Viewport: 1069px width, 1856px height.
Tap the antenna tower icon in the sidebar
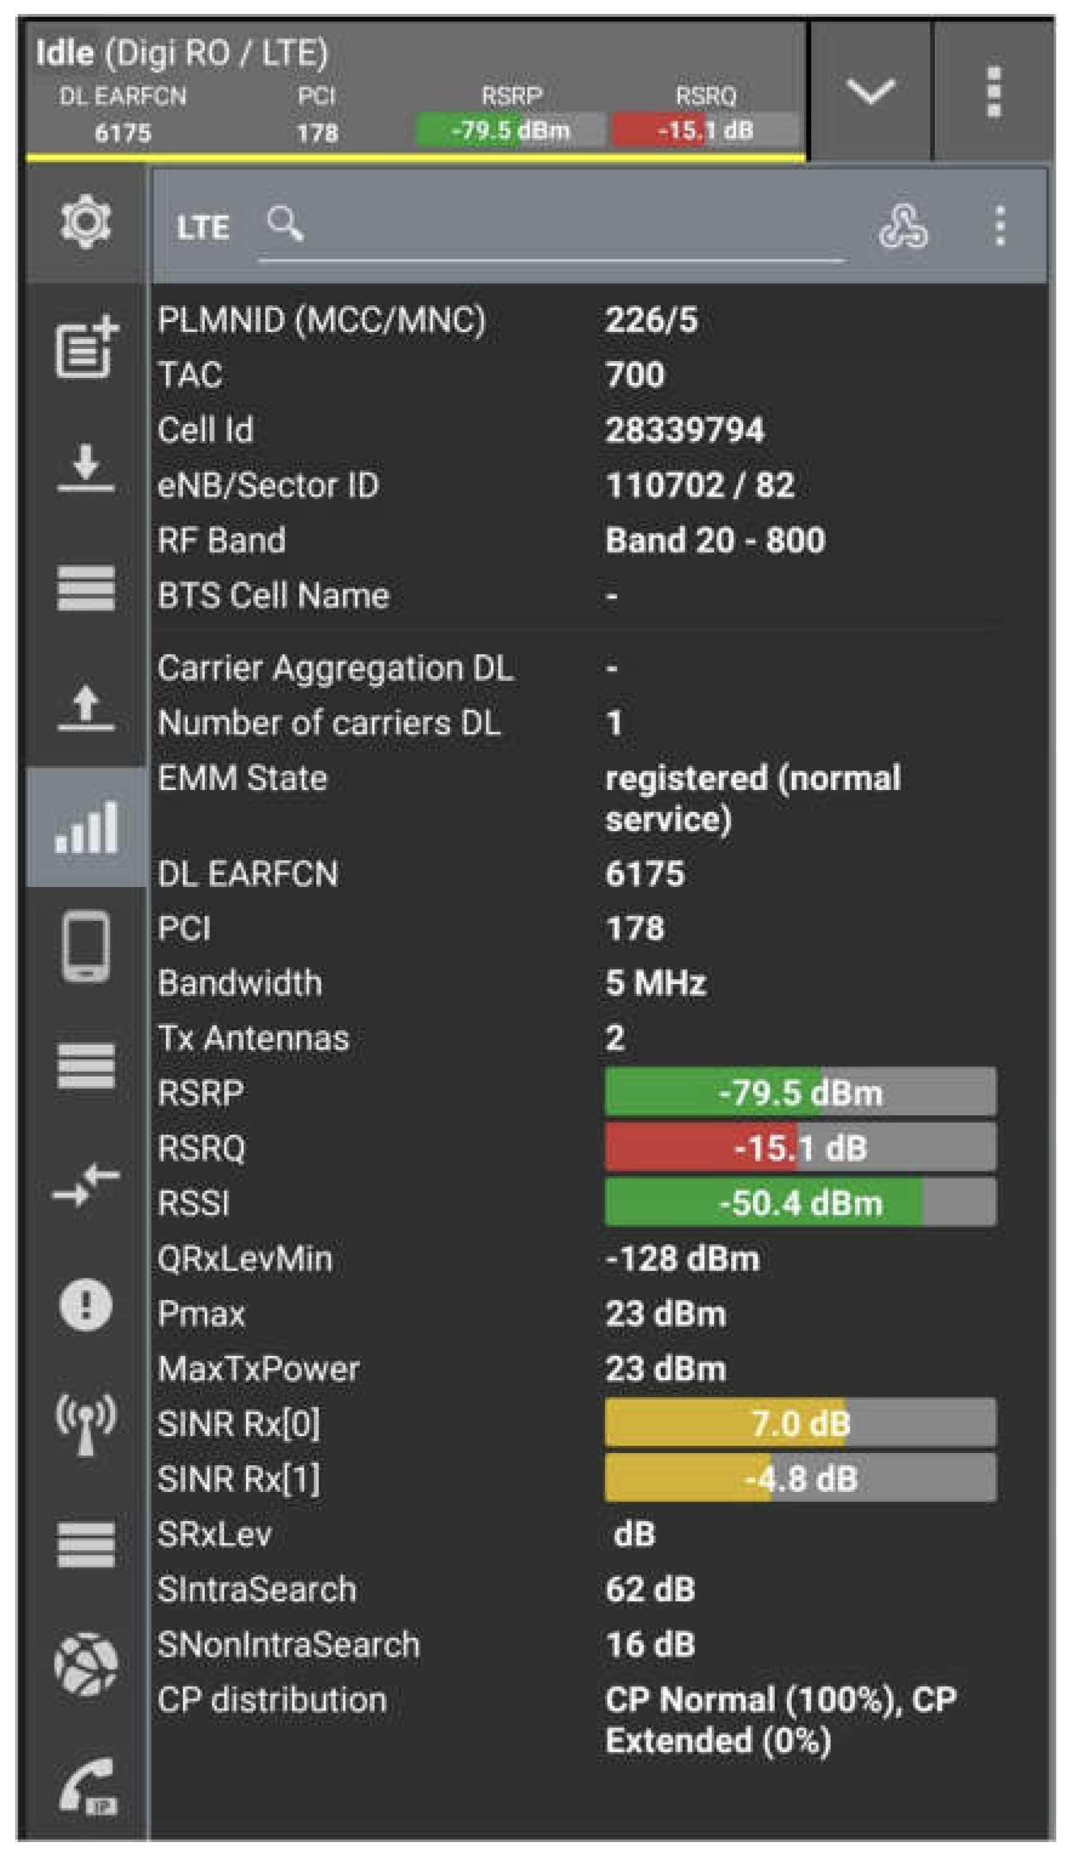point(86,1425)
